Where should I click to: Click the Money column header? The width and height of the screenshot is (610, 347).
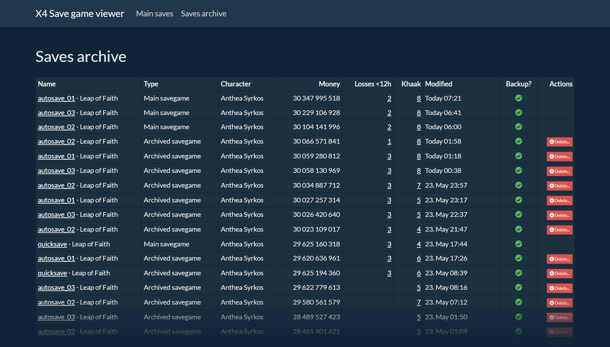(329, 84)
